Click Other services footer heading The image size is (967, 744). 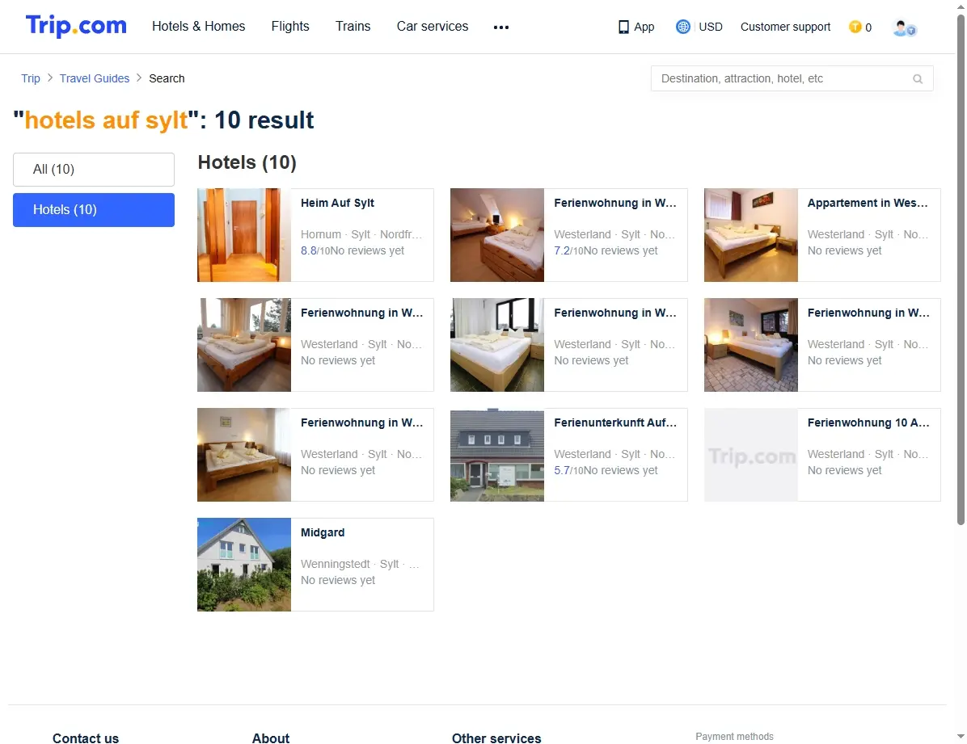(x=496, y=738)
